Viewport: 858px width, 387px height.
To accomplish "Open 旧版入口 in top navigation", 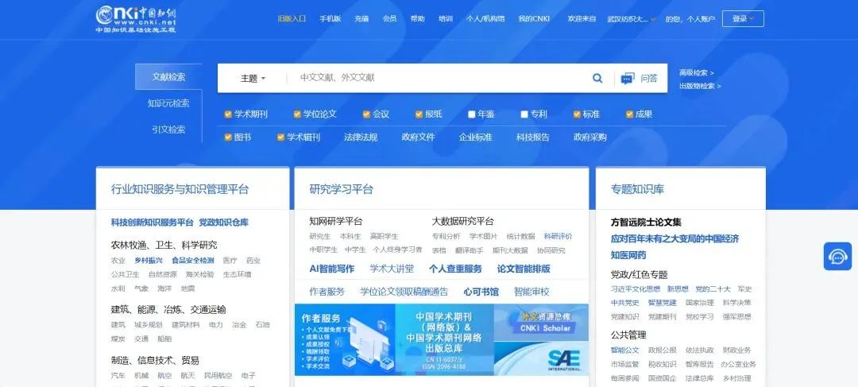I will pyautogui.click(x=292, y=18).
